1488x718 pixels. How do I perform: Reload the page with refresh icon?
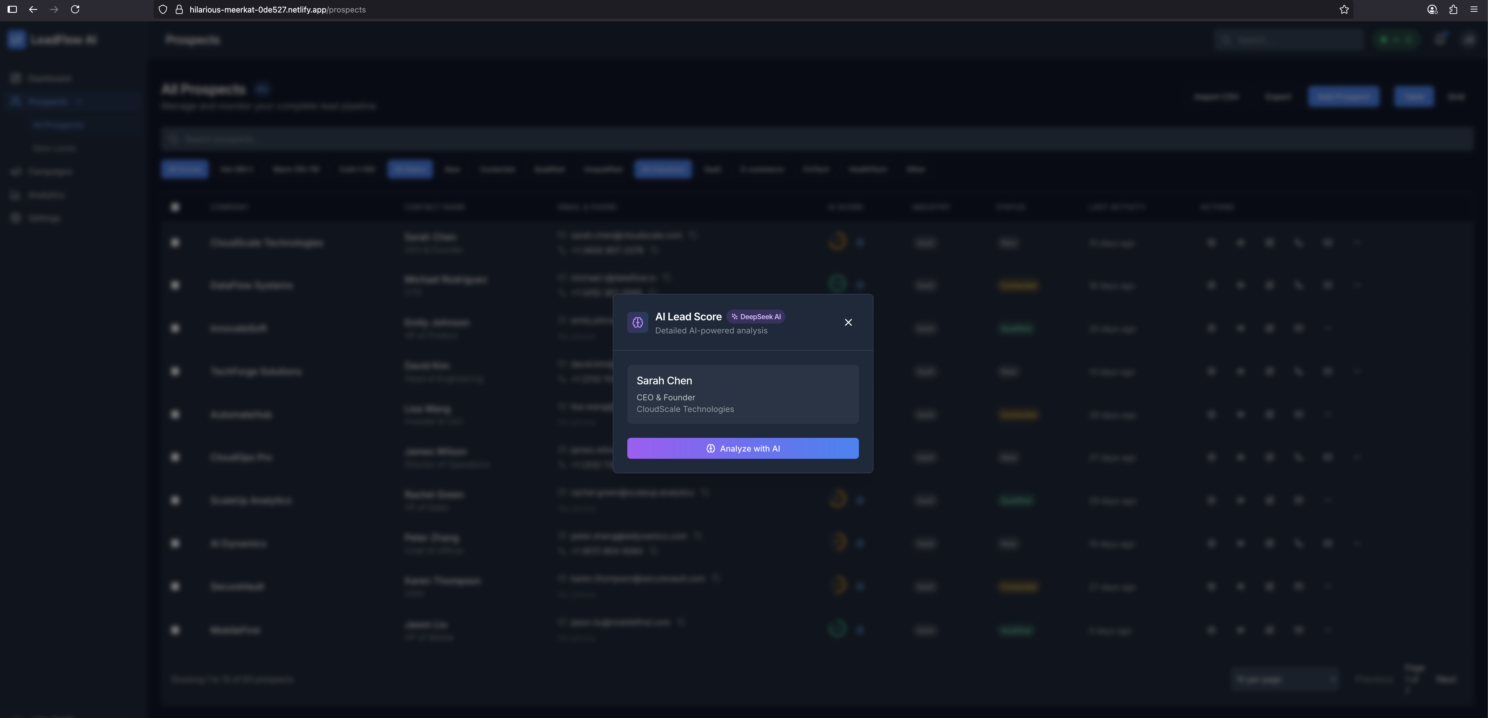(75, 9)
